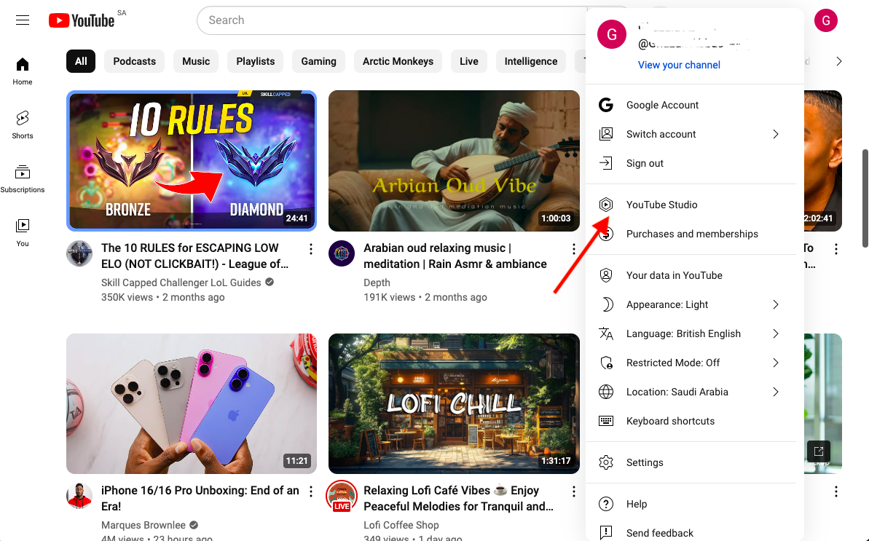The height and width of the screenshot is (541, 869).
Task: Click the YouTube logo
Action: click(x=80, y=20)
